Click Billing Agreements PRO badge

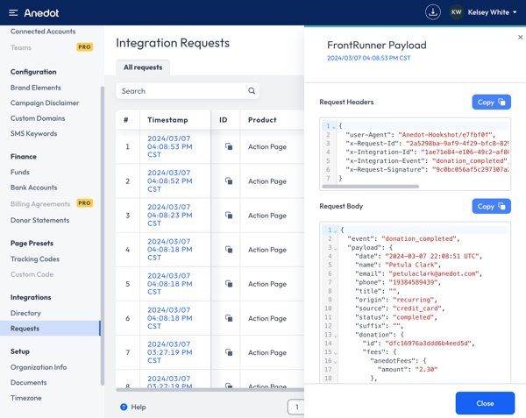84,203
